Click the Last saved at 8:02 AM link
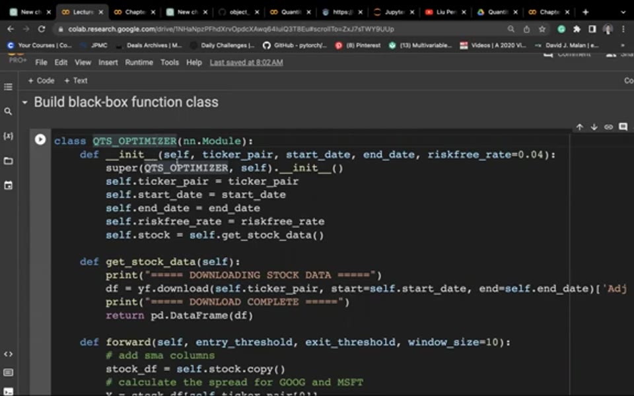The image size is (634, 396). coord(246,62)
